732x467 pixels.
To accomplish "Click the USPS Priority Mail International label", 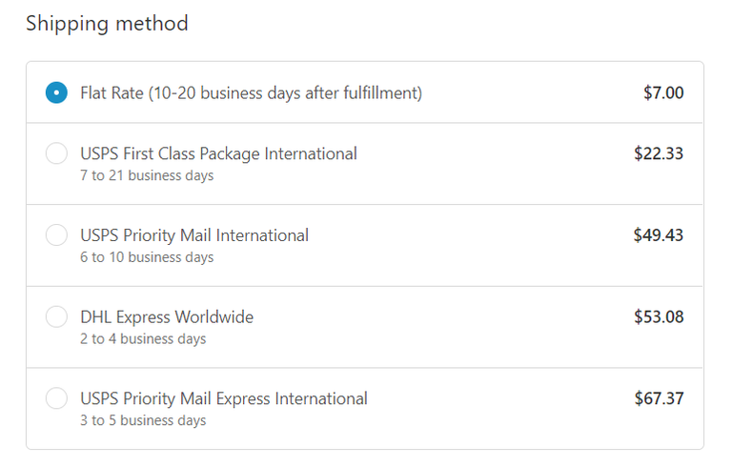I will [x=194, y=235].
